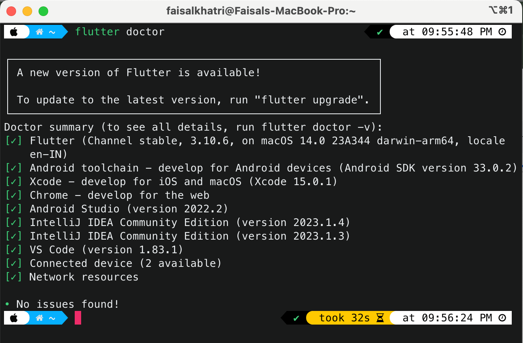Expand the chevron in the bottom prompt
The width and height of the screenshot is (523, 343).
click(x=52, y=318)
